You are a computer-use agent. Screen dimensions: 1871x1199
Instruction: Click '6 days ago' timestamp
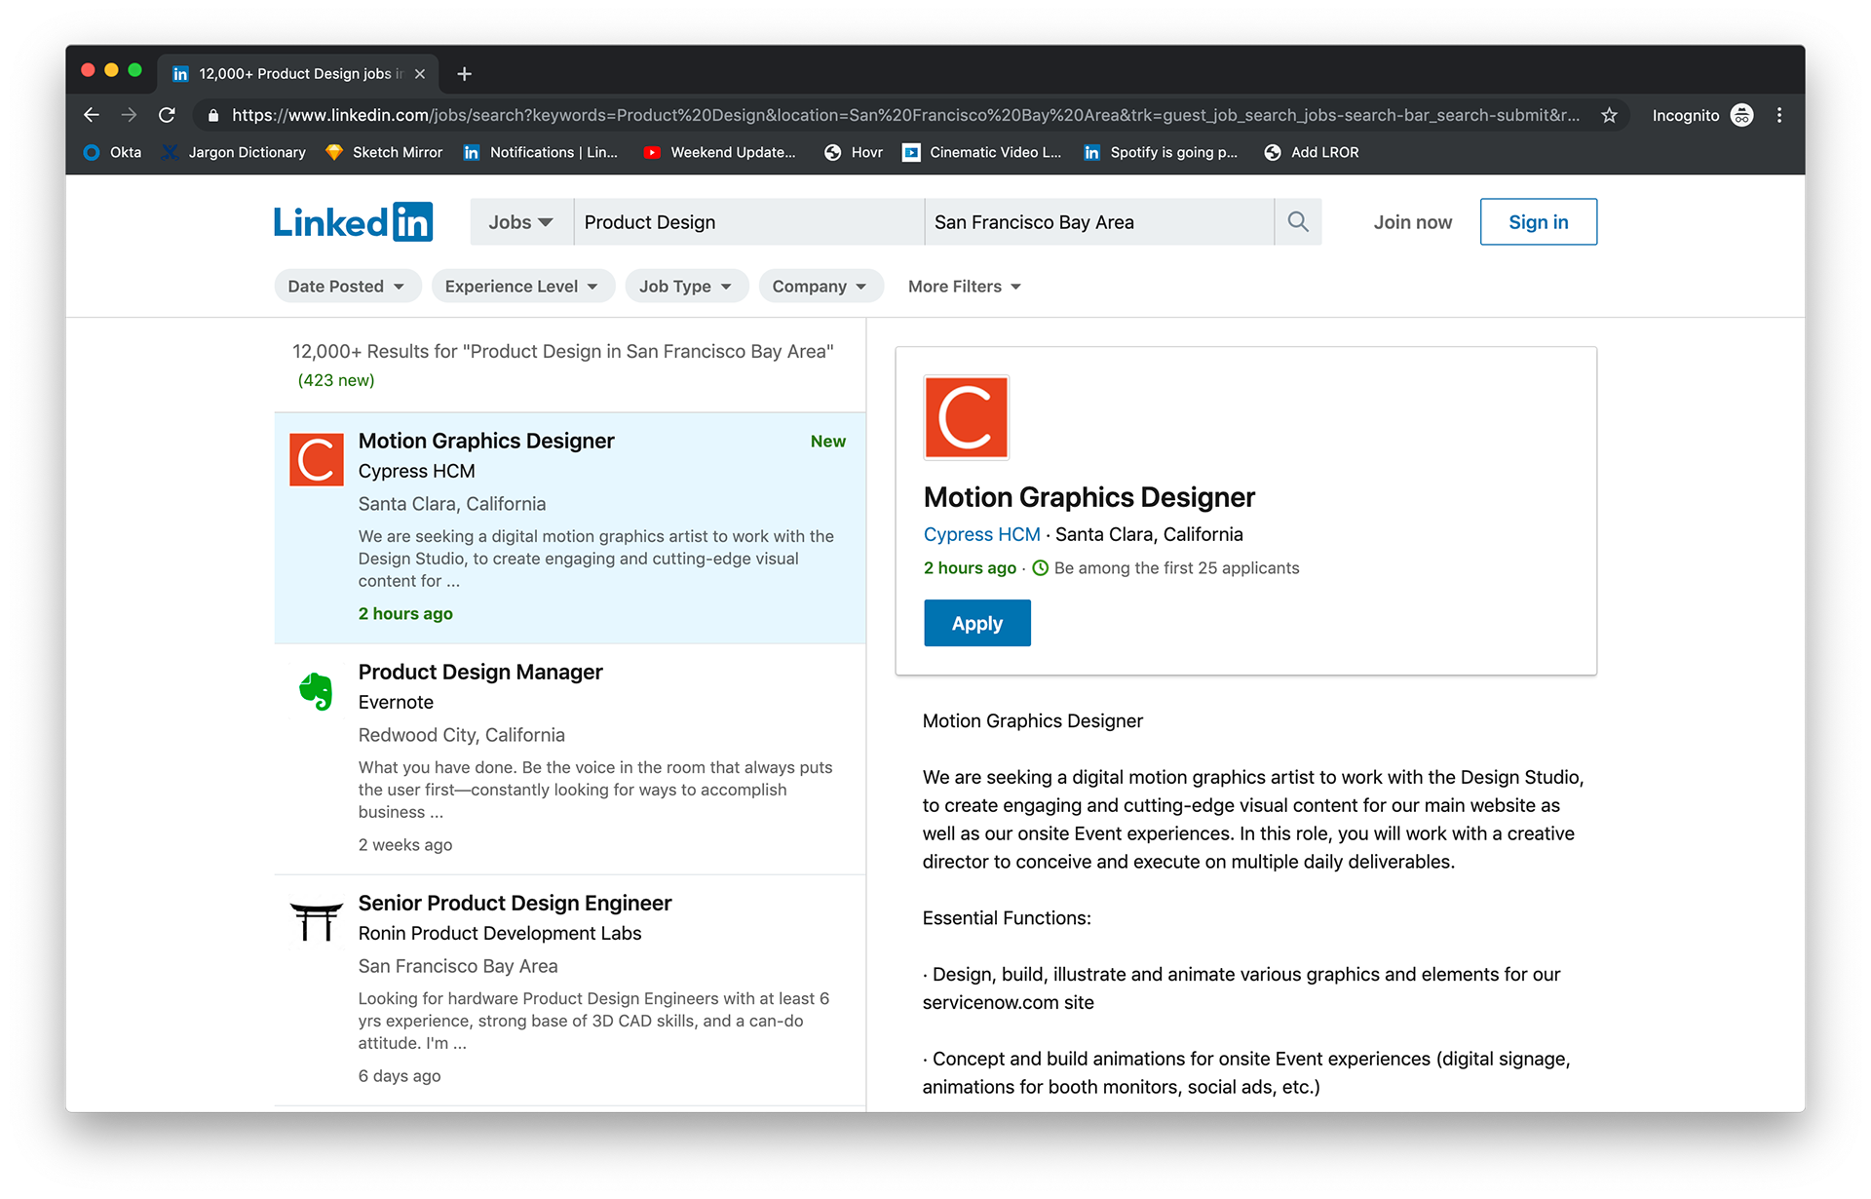(x=399, y=1076)
